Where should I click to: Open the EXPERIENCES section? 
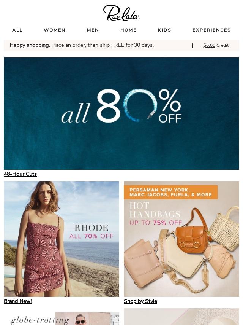point(211,30)
